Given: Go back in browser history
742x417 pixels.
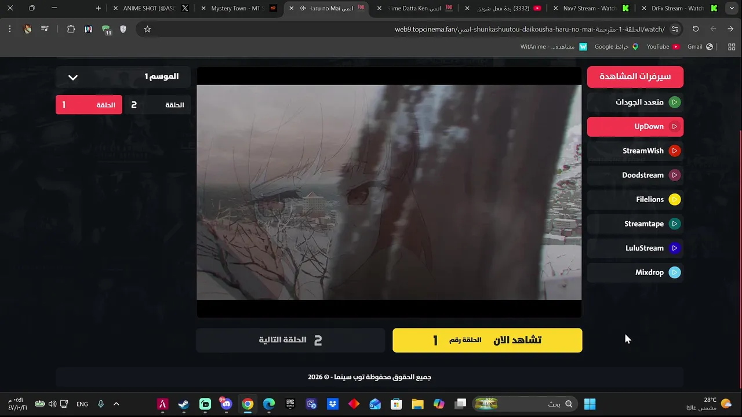Looking at the screenshot, I should [x=730, y=29].
